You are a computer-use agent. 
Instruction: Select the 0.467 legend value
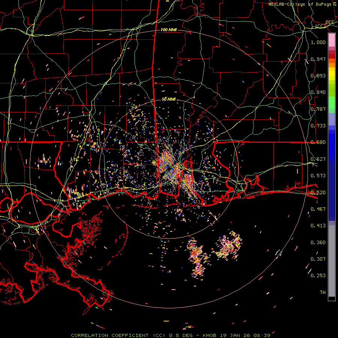[318, 209]
